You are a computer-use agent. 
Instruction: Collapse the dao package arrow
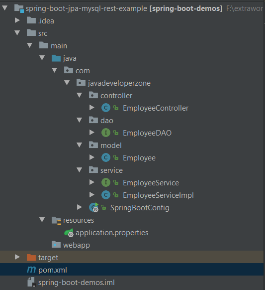click(80, 120)
